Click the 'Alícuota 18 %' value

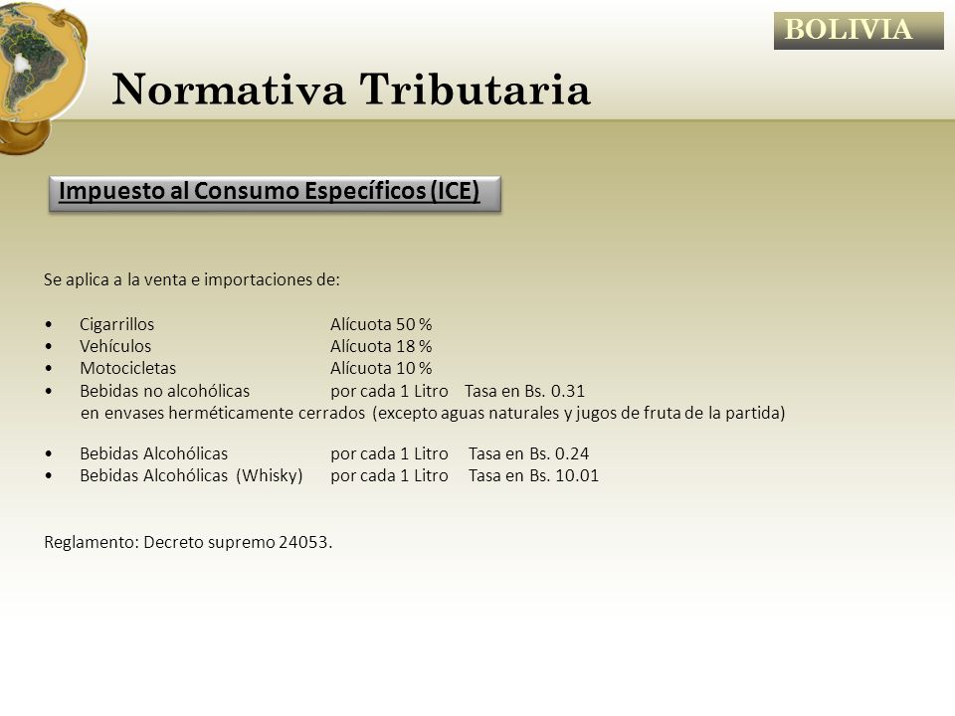(x=381, y=346)
